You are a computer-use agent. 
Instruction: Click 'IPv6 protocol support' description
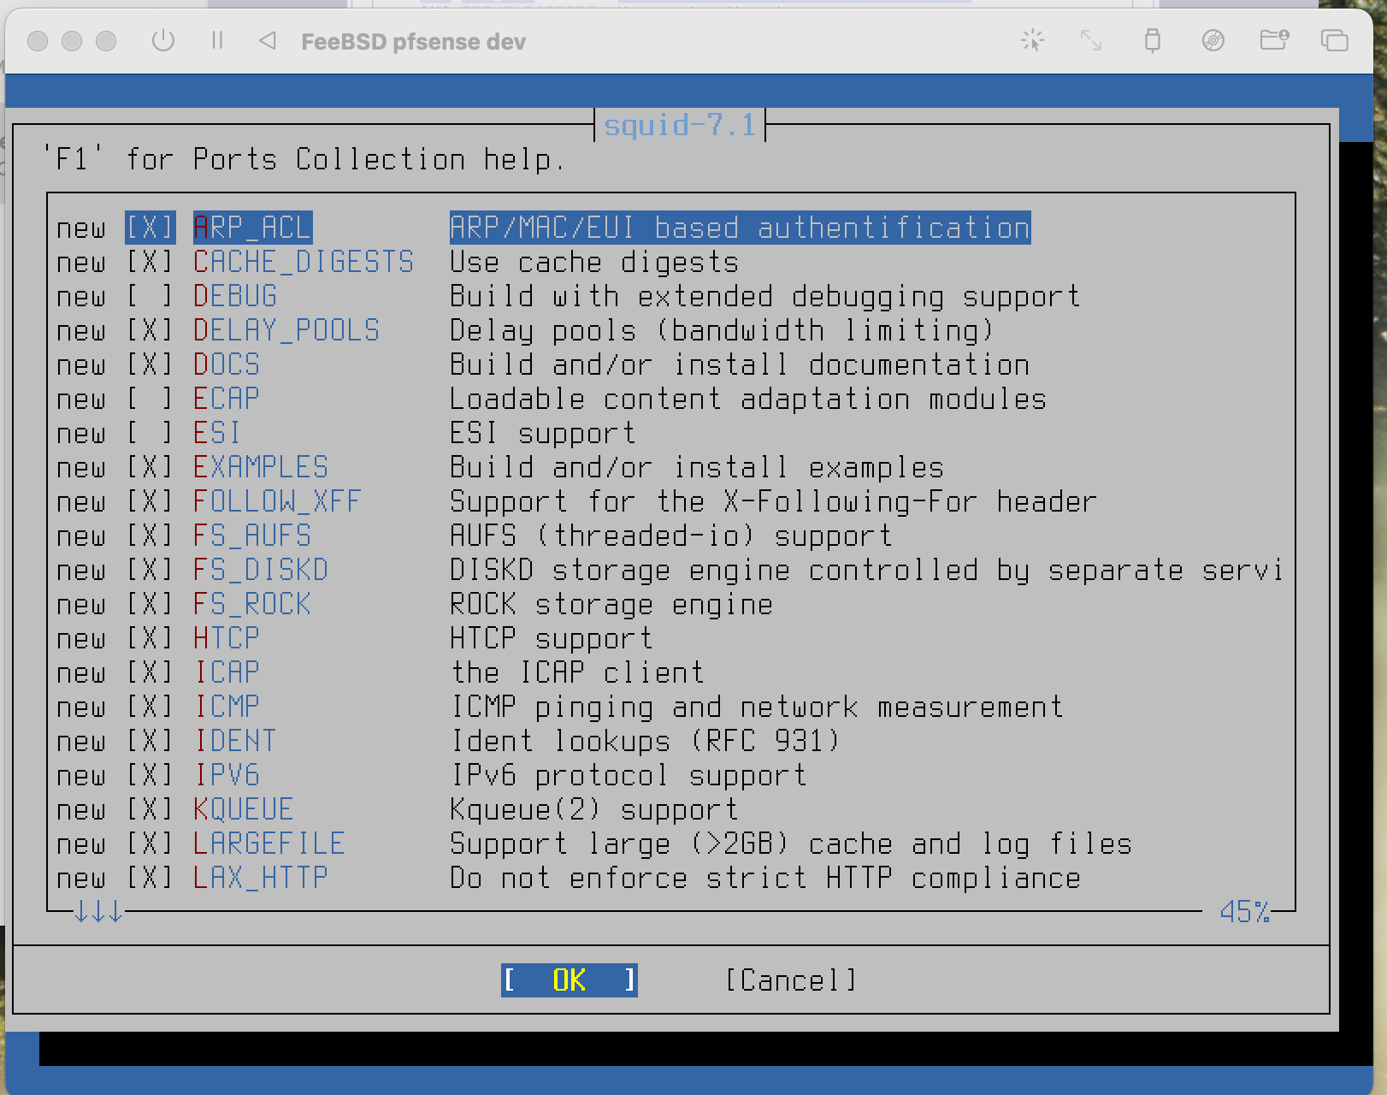click(629, 776)
